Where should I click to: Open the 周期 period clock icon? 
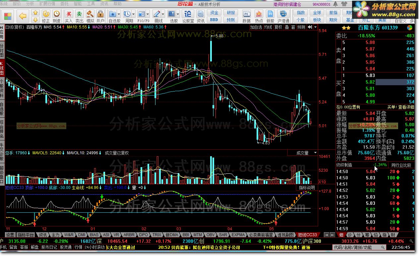point(127,14)
